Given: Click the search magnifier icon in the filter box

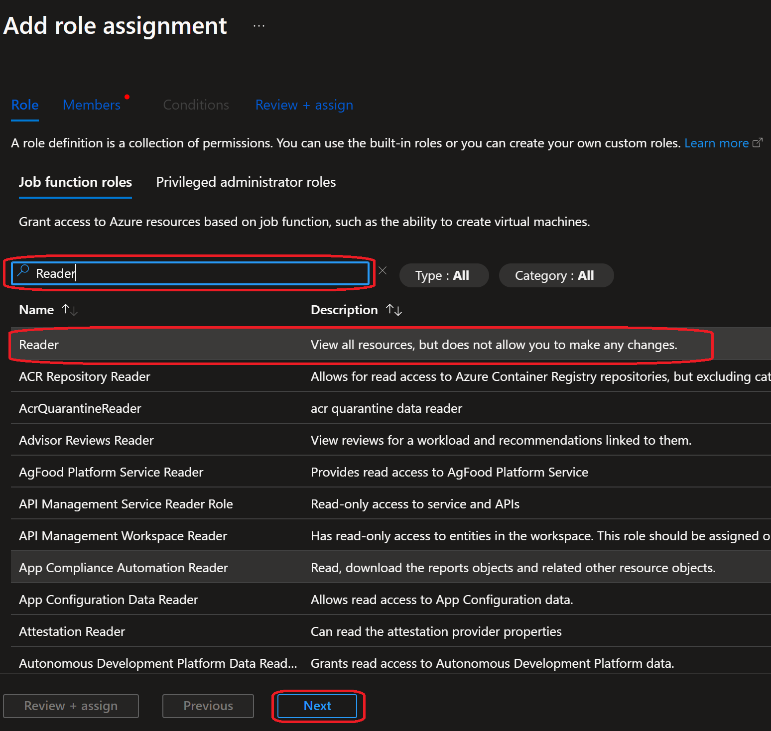Looking at the screenshot, I should click(x=23, y=272).
